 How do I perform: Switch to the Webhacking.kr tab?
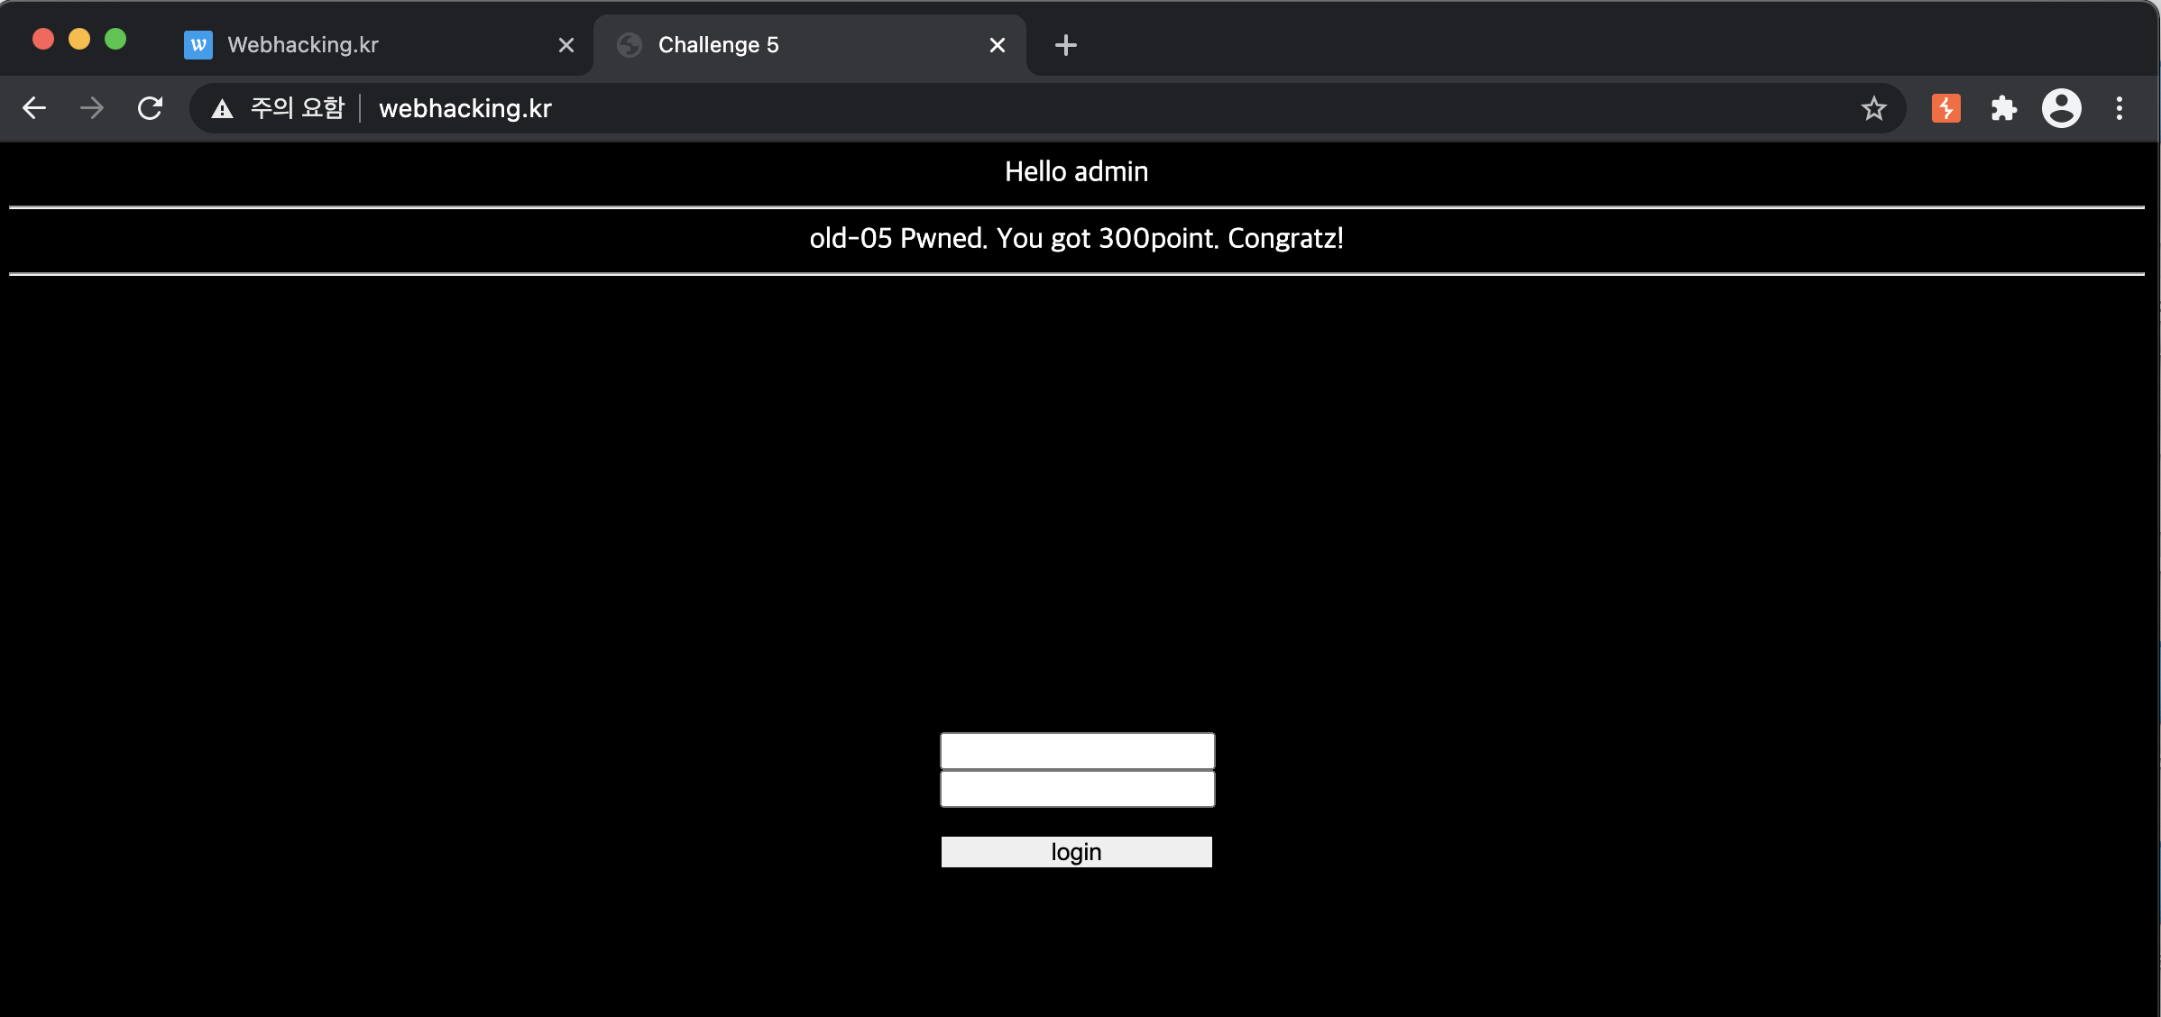tap(361, 45)
